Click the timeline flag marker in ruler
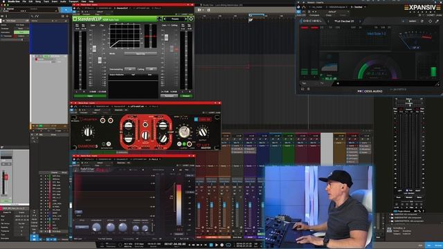The image size is (443, 249). click(x=251, y=20)
